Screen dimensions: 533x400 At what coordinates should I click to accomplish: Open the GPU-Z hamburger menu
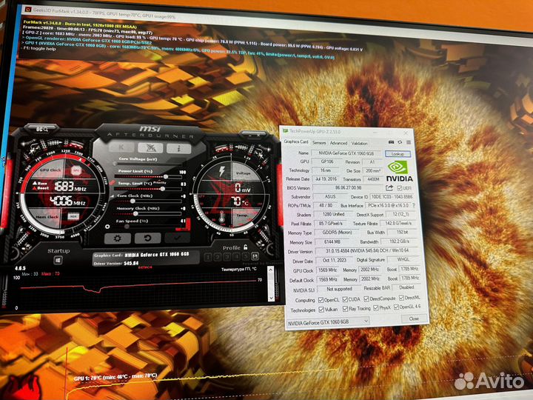click(409, 142)
